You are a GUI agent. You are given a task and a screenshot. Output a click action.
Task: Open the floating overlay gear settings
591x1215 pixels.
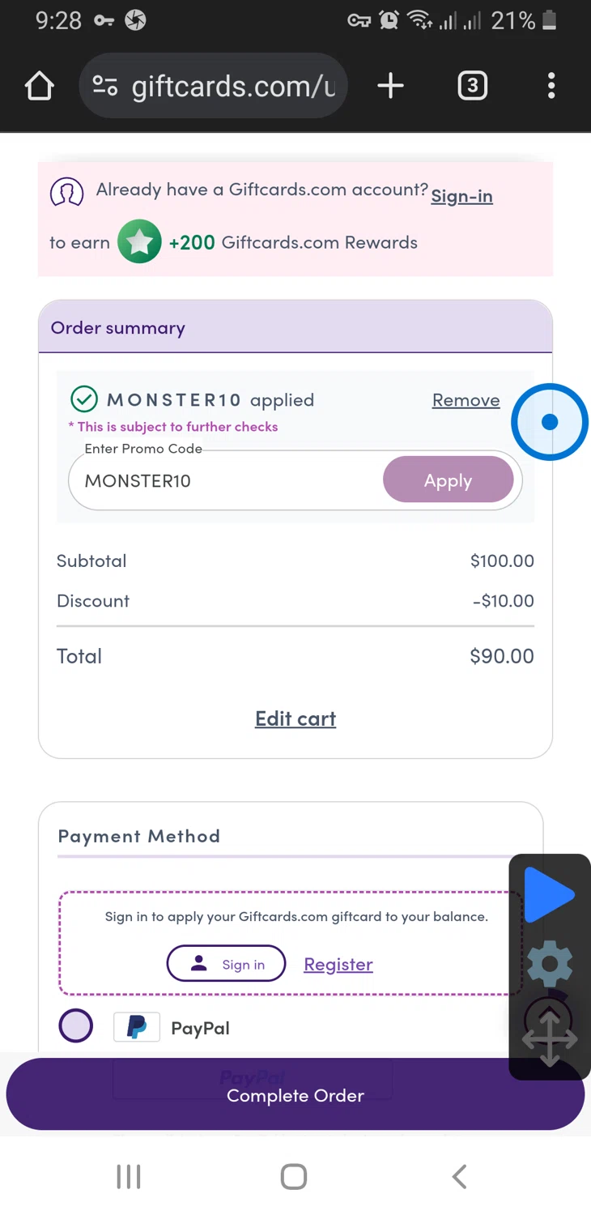click(x=550, y=964)
